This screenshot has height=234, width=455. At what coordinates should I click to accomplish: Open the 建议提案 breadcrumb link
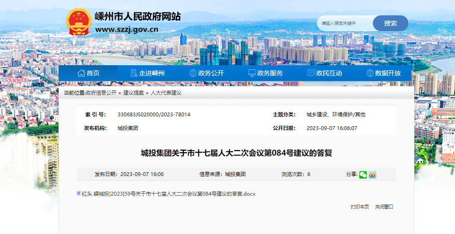tap(133, 93)
